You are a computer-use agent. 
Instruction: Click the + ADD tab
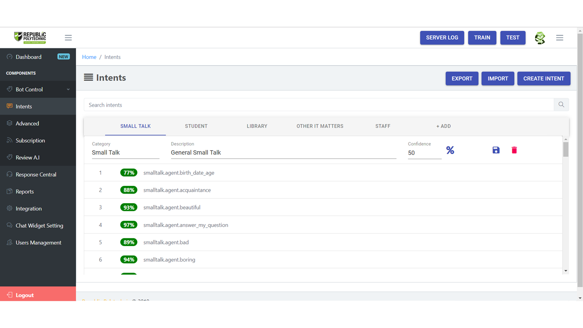pyautogui.click(x=443, y=126)
